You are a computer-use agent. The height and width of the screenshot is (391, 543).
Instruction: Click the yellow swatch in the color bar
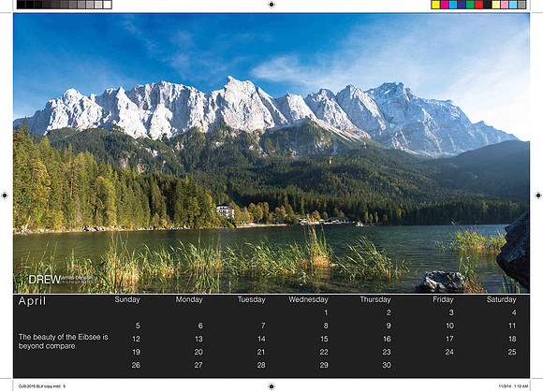coord(435,5)
